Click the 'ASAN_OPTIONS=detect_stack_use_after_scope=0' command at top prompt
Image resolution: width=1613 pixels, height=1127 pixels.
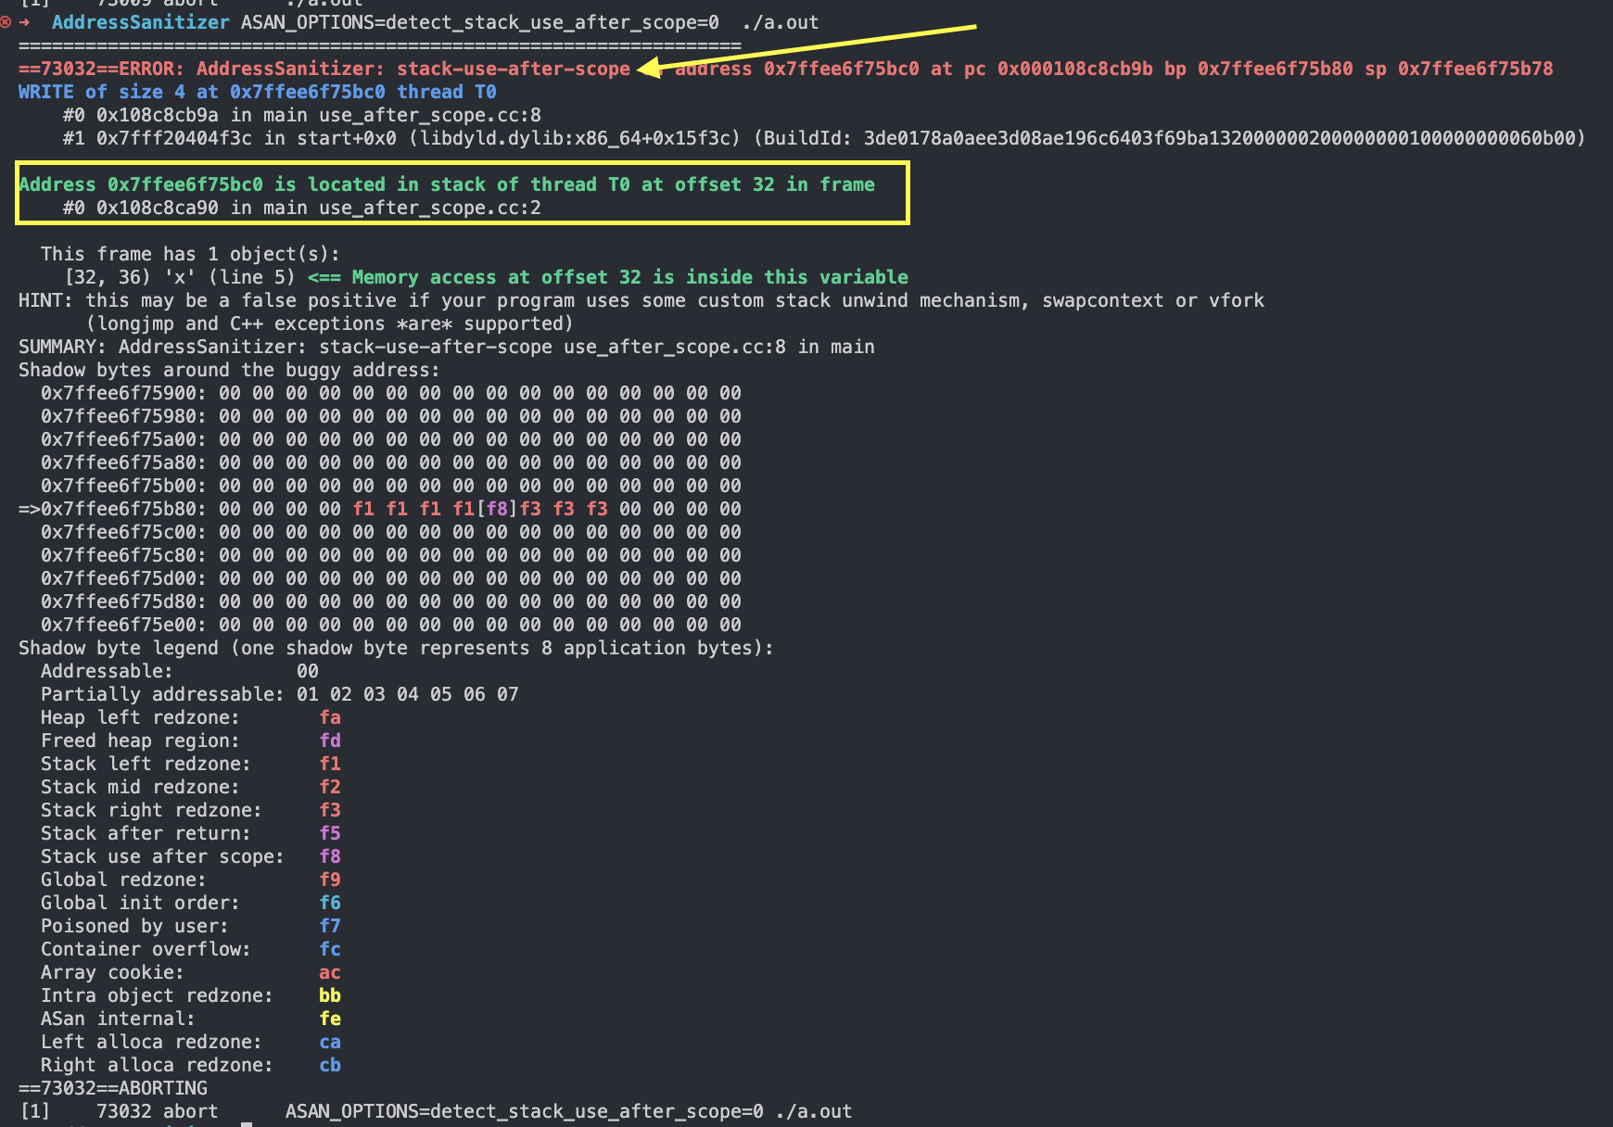click(x=480, y=22)
